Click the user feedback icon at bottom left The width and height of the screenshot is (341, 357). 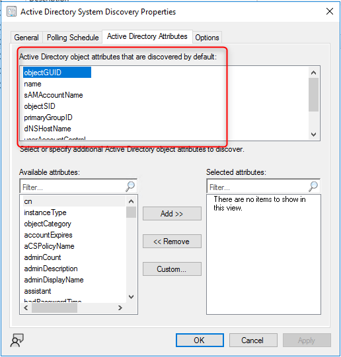click(17, 340)
